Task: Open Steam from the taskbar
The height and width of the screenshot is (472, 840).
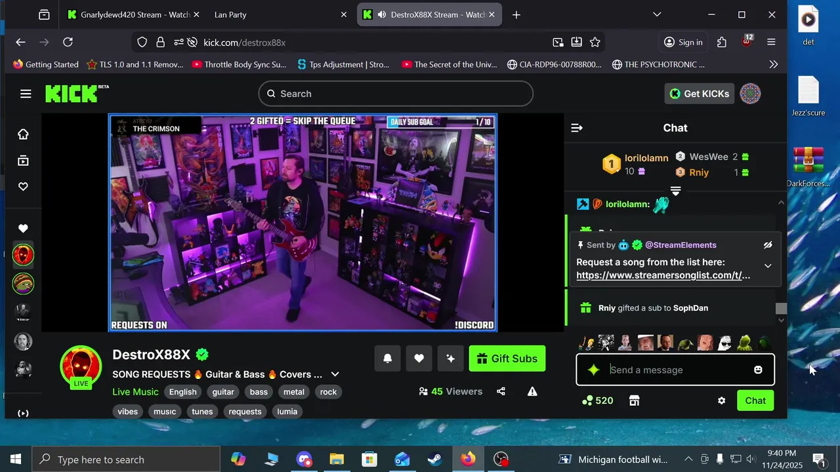Action: 435,460
